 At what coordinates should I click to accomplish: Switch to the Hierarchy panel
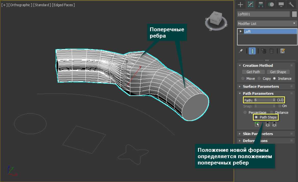click(x=261, y=4)
